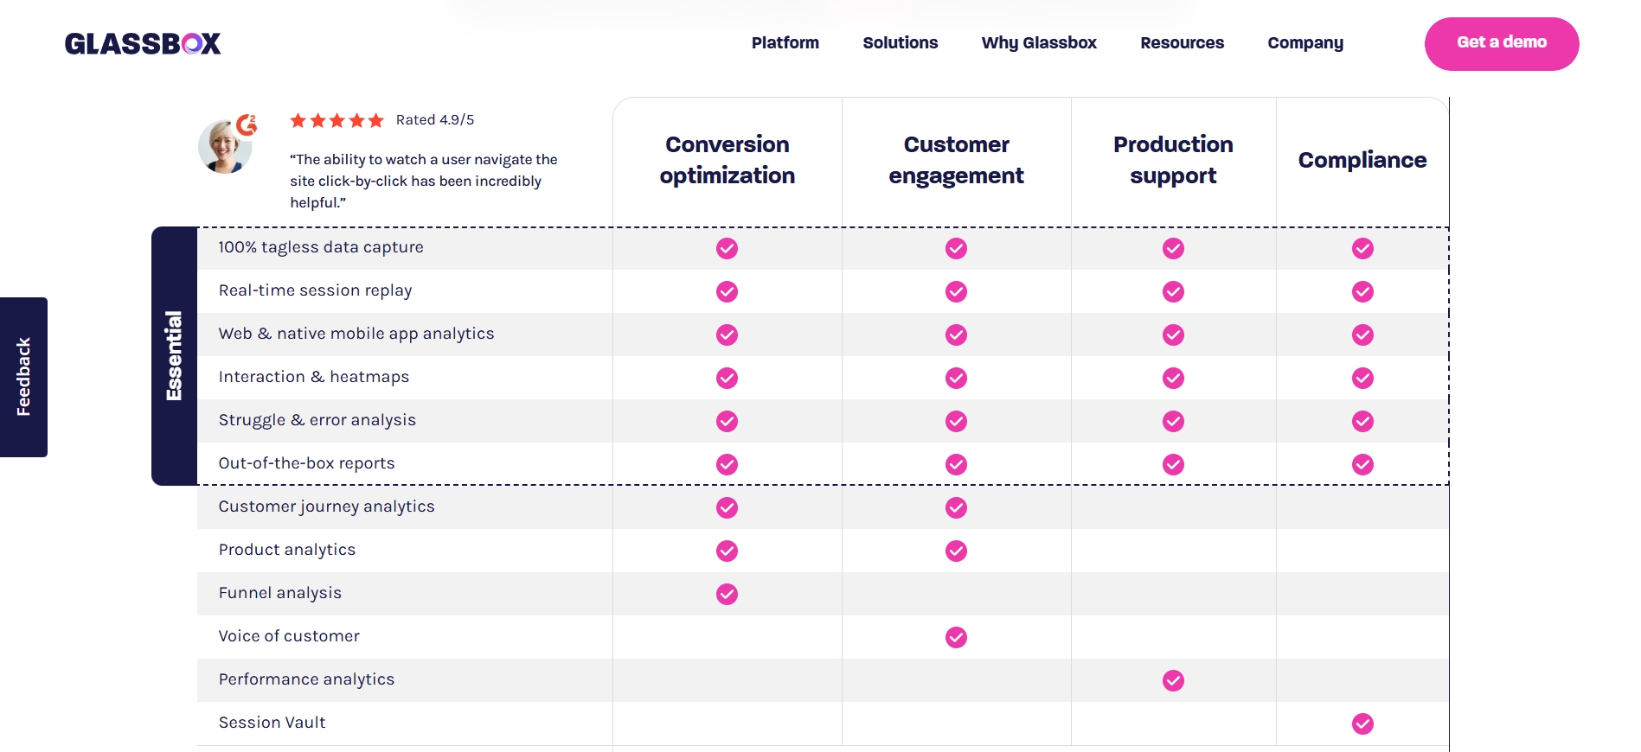Open the Platform navigation dropdown

(x=785, y=42)
